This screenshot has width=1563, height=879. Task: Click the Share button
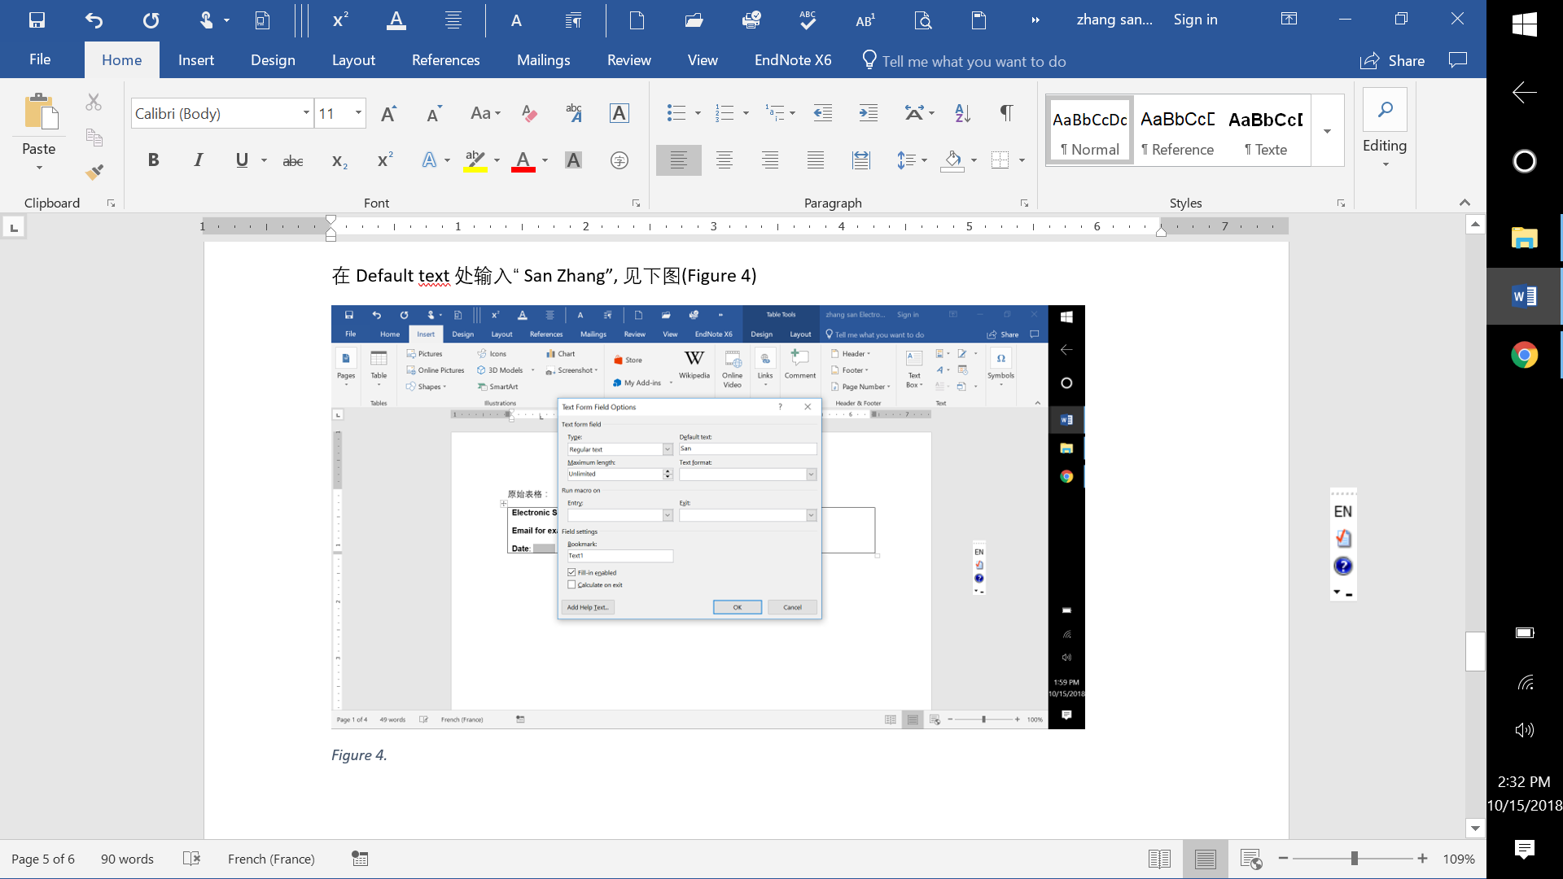(1393, 61)
